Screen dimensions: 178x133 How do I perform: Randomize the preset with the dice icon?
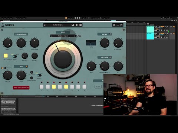pyautogui.click(x=80, y=25)
